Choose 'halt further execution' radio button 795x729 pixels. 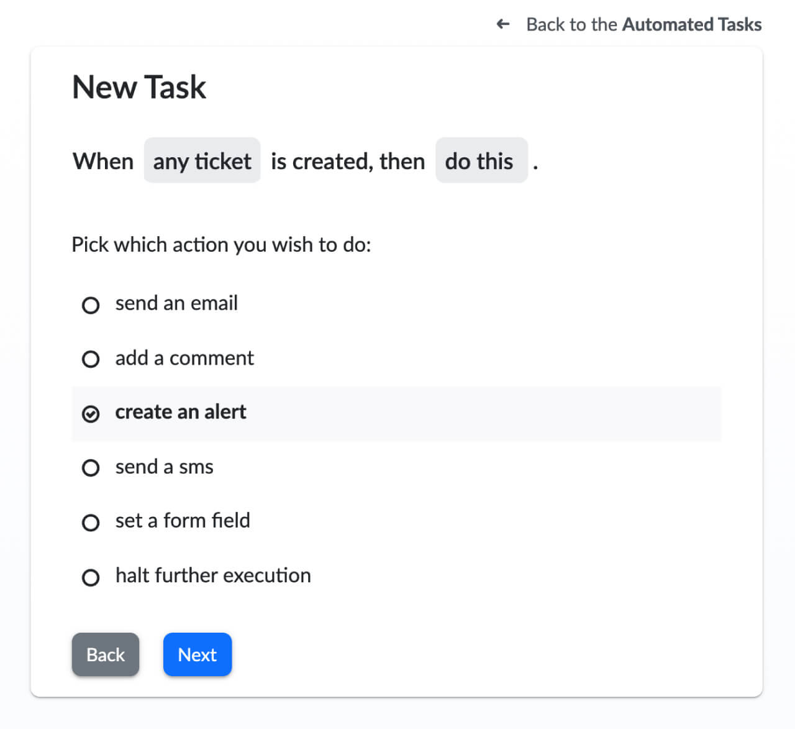coord(91,577)
